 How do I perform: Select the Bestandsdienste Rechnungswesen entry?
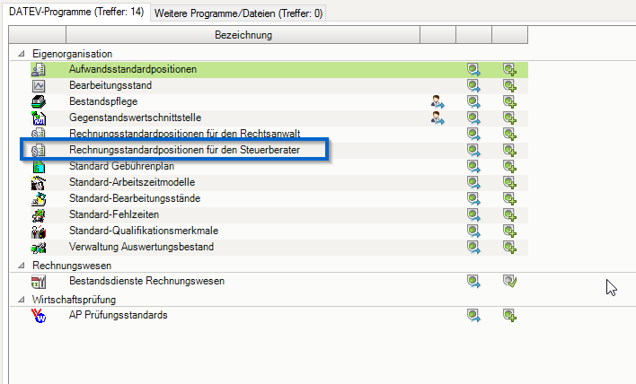146,281
